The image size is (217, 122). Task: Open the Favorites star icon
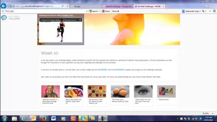pos(210,6)
